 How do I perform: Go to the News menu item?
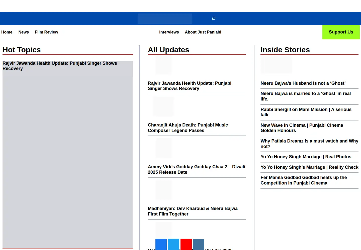click(x=24, y=32)
